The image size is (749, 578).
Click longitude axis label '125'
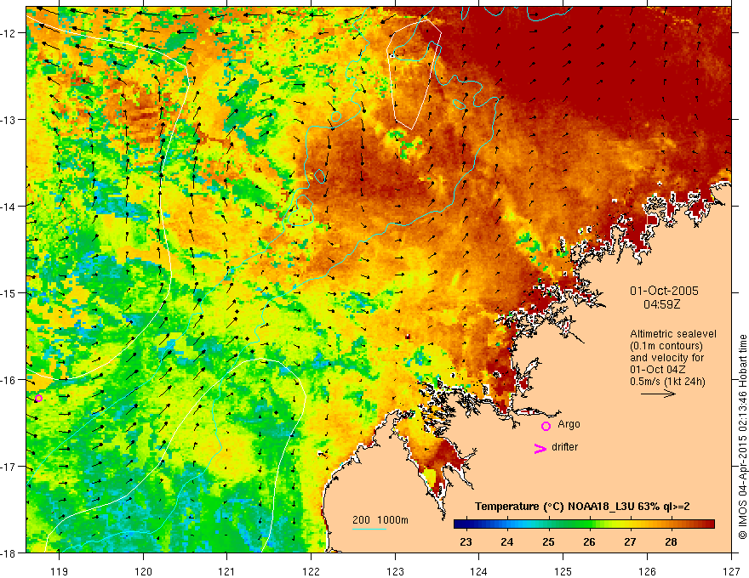click(563, 571)
